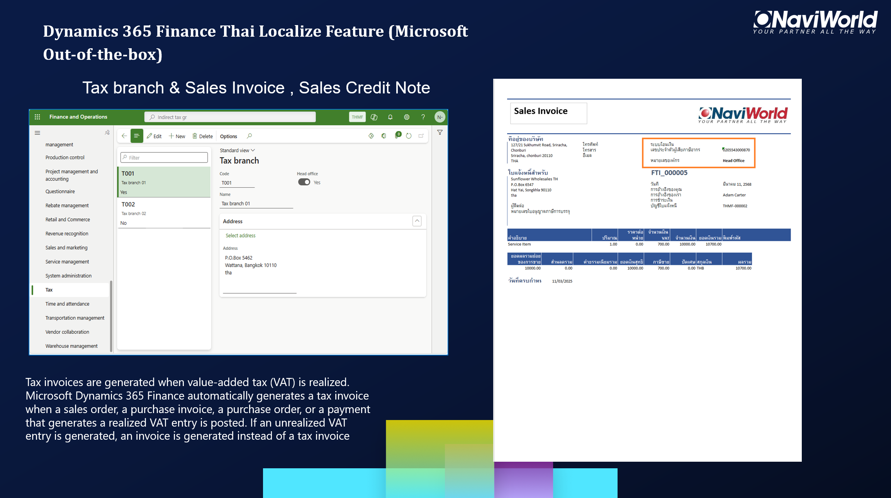The image size is (891, 498).
Task: Go back using the back arrow
Action: [x=124, y=136]
